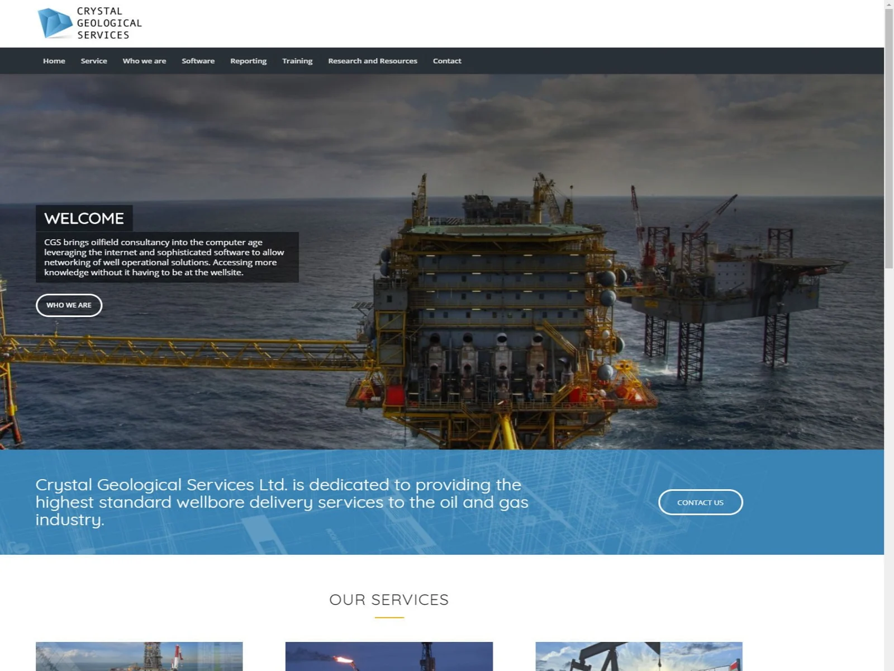Navigate to the Training section

(x=297, y=61)
